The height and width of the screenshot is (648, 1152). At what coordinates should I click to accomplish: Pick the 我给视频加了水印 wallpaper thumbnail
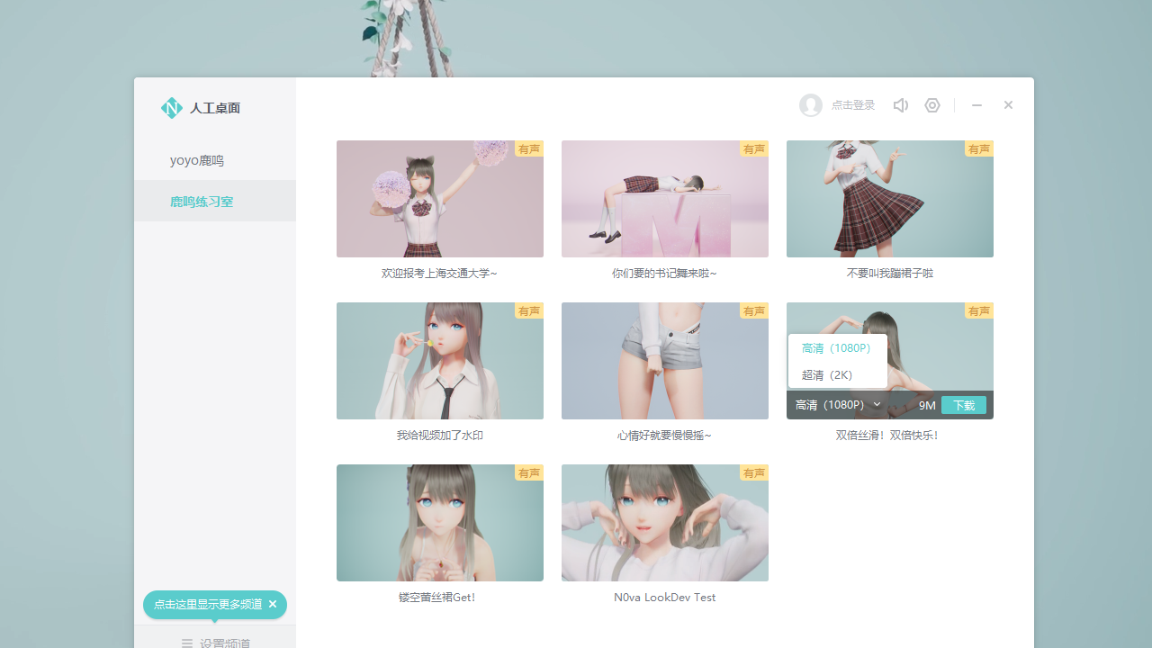(x=439, y=361)
